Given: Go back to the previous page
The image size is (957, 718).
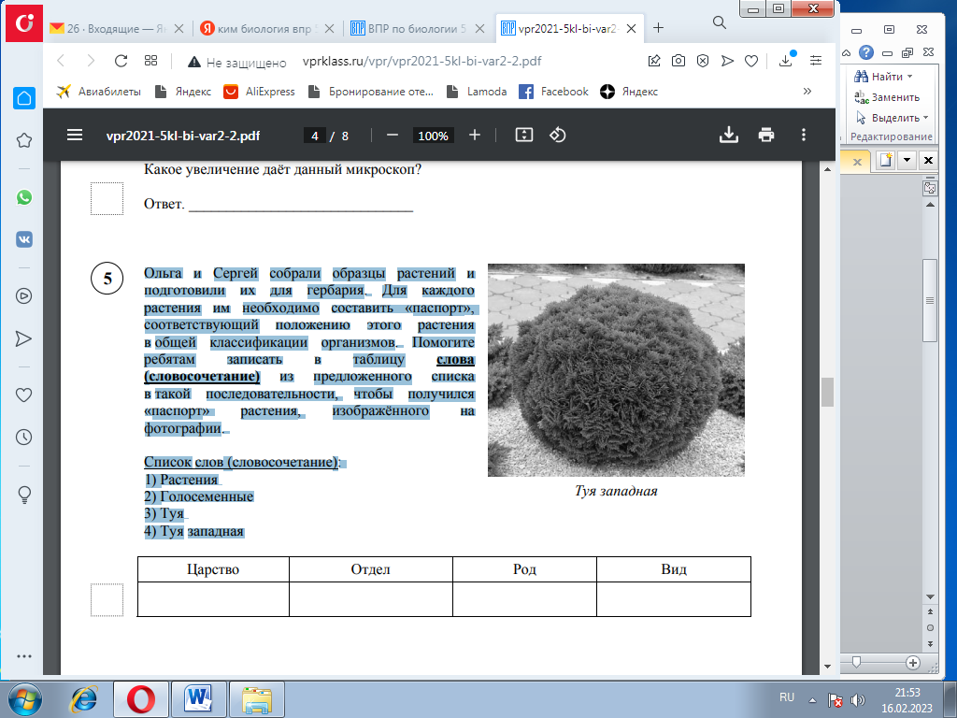Looking at the screenshot, I should point(61,61).
